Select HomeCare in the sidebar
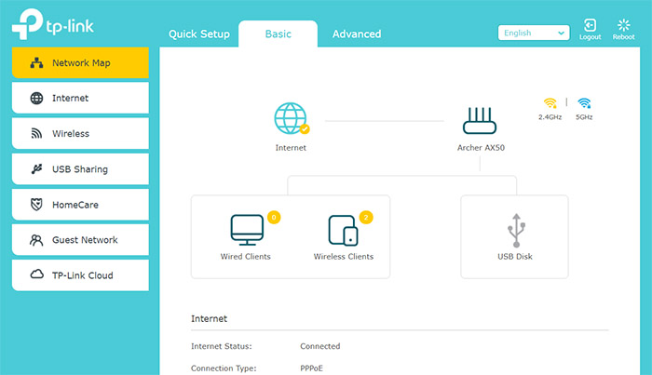This screenshot has height=375, width=652. 80,205
